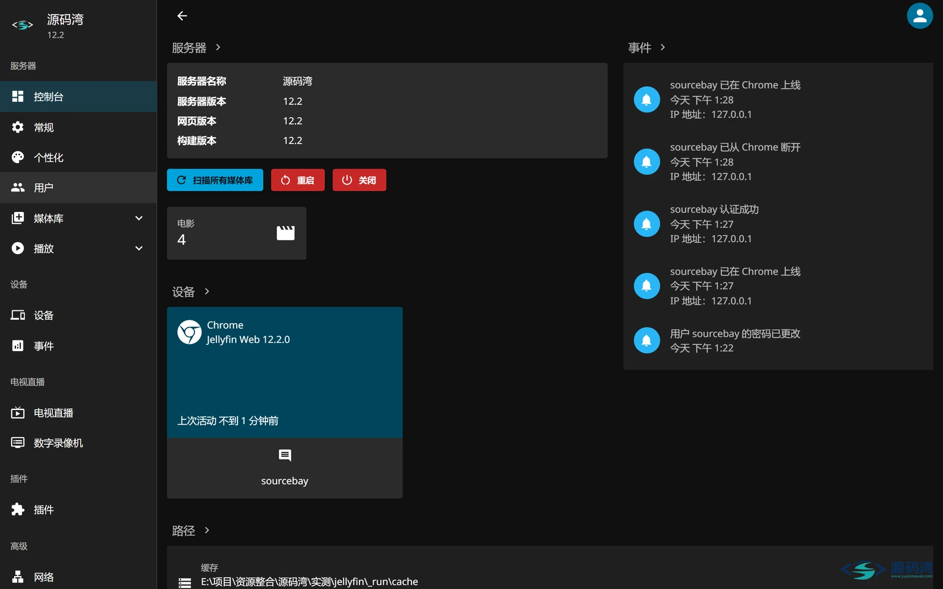
Task: Open 事件 activity page in sidebar
Action: pyautogui.click(x=78, y=346)
